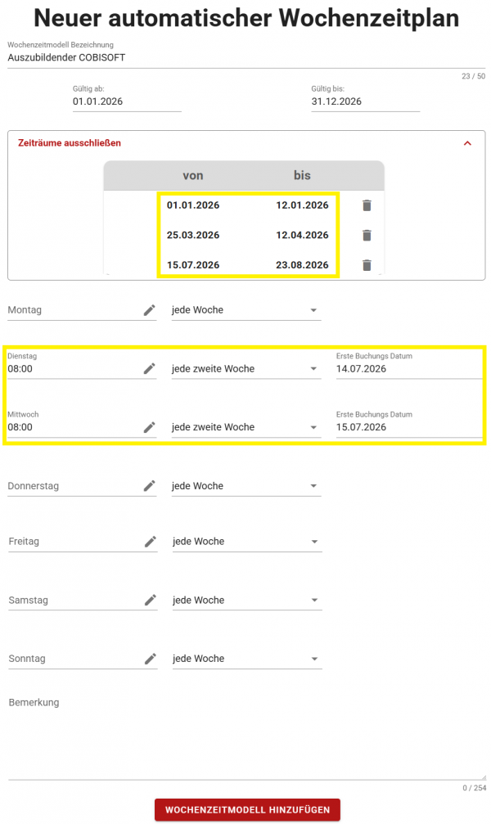Collapse the Zeiträume ausschließen panel
This screenshot has width=491, height=824.
[x=467, y=143]
